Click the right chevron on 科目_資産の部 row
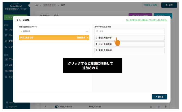 (x=87, y=38)
